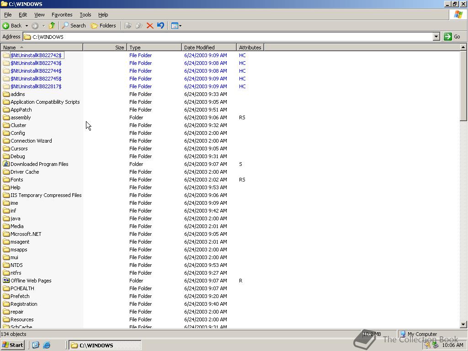
Task: Select the Downloaded Program Files icon
Action: click(x=6, y=164)
